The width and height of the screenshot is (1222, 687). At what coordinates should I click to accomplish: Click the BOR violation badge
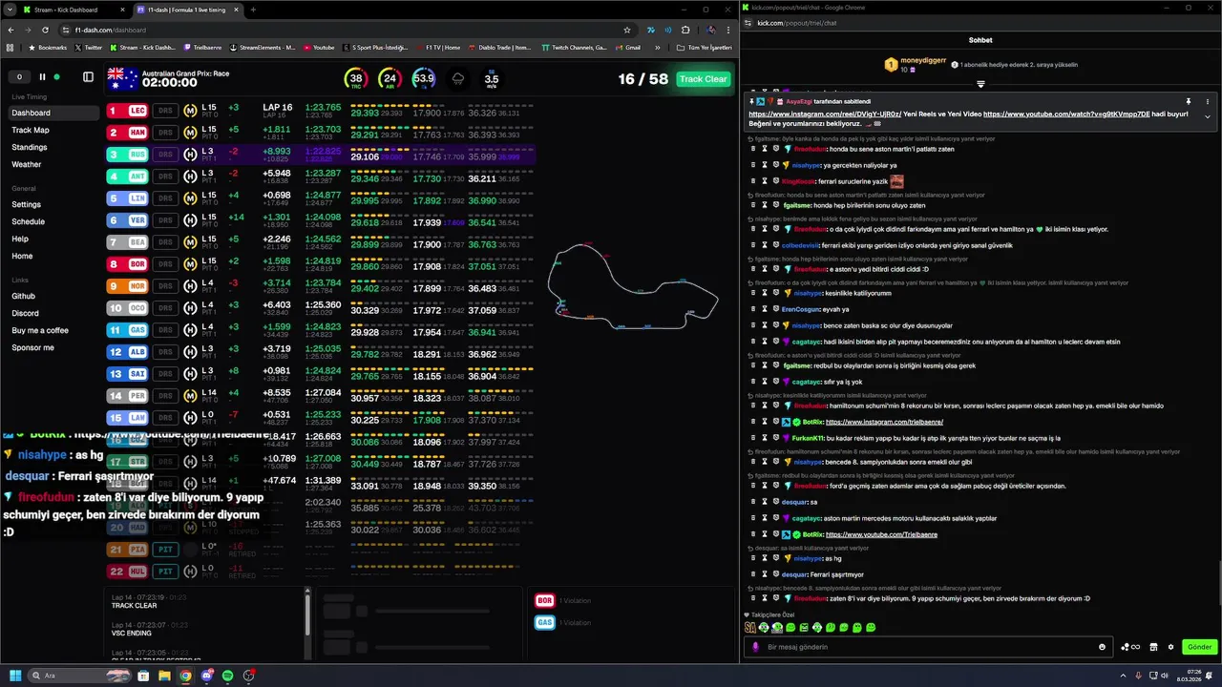[544, 600]
